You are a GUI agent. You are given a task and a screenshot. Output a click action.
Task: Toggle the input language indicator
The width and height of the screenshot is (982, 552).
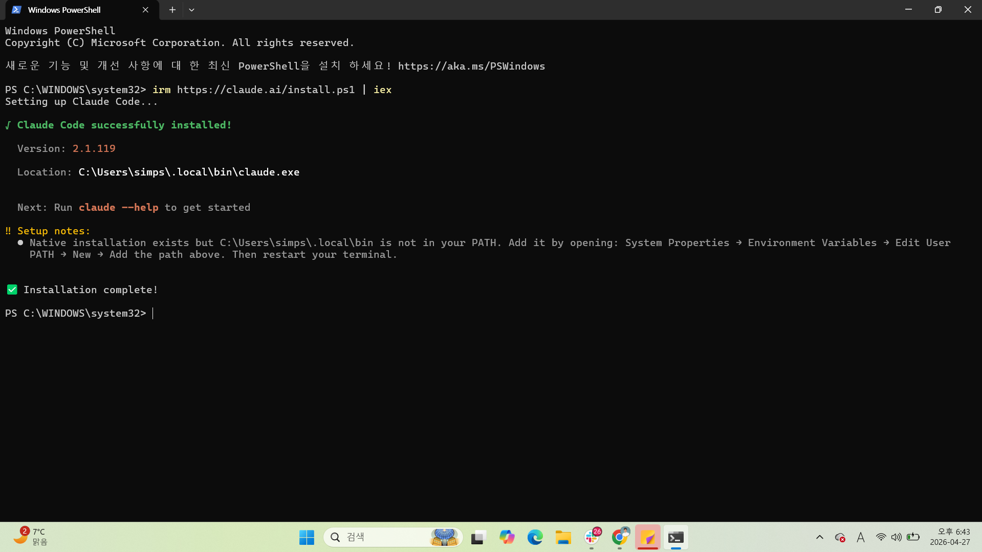coord(861,537)
